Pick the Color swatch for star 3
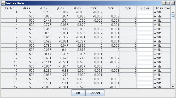 coord(145,21)
